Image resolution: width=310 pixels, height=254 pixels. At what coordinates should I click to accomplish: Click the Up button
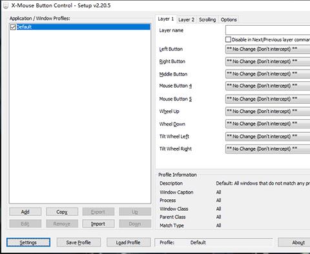click(135, 212)
